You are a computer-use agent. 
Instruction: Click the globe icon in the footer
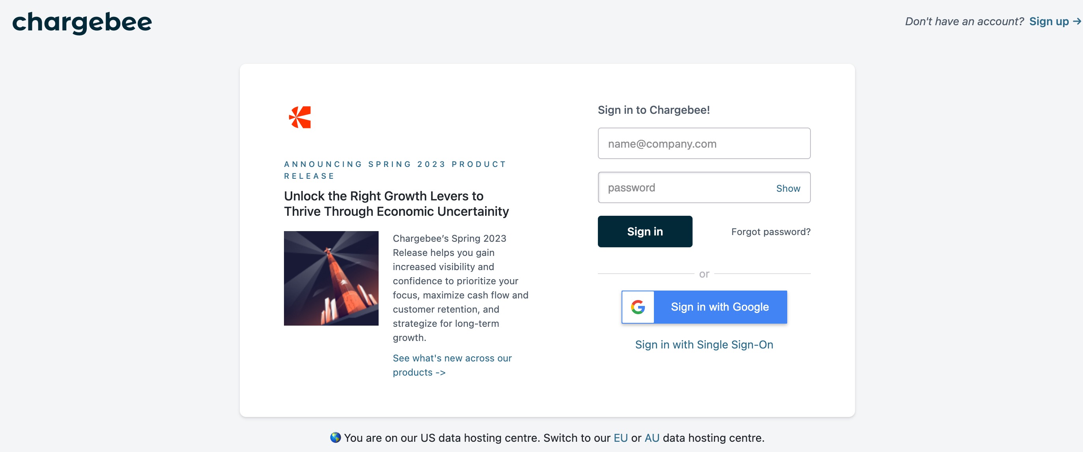click(x=335, y=437)
